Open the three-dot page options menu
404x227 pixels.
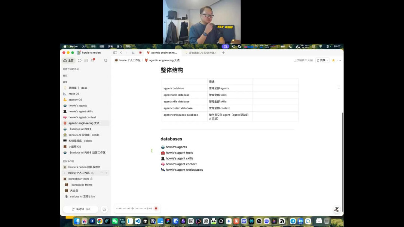(x=339, y=60)
